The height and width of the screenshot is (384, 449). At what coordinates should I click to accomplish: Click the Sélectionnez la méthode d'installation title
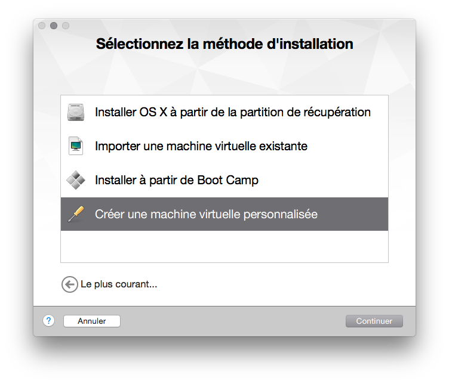[224, 44]
